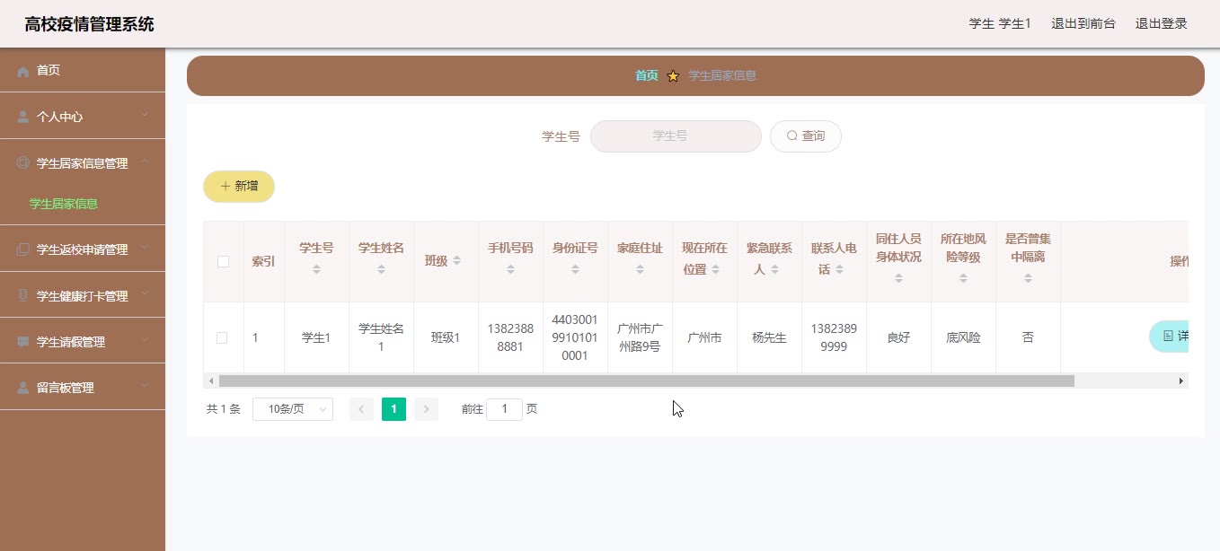Click the sort arrows under 学生号 column header
The height and width of the screenshot is (551, 1220).
[x=316, y=269]
